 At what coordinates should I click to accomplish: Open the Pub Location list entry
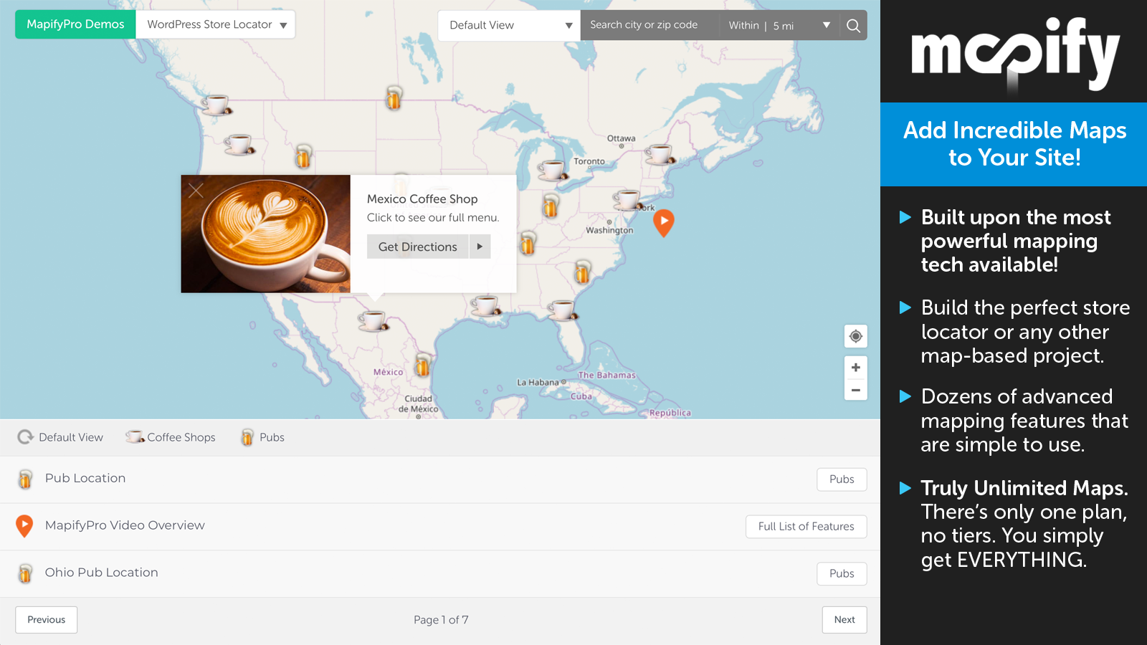(x=440, y=479)
